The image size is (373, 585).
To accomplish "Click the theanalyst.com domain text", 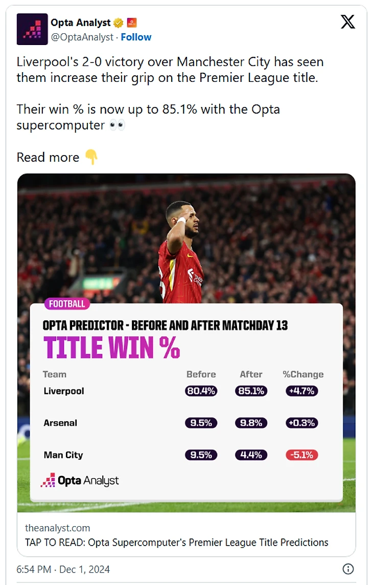I will pos(57,528).
